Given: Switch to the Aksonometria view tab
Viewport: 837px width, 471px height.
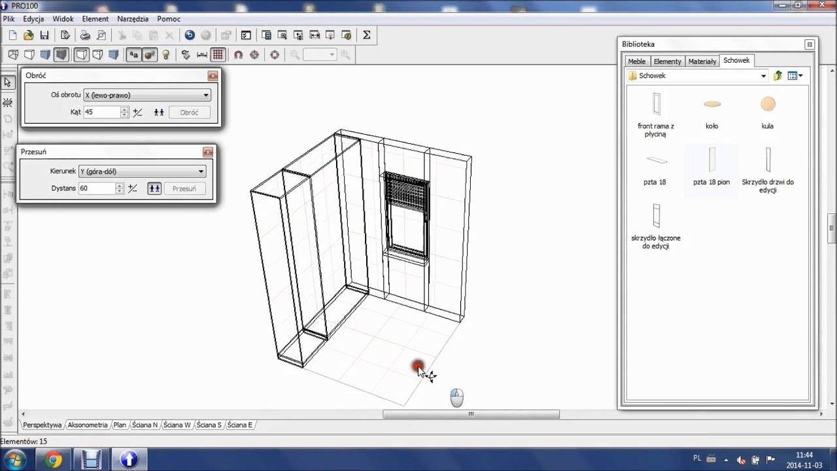Looking at the screenshot, I should tap(88, 425).
